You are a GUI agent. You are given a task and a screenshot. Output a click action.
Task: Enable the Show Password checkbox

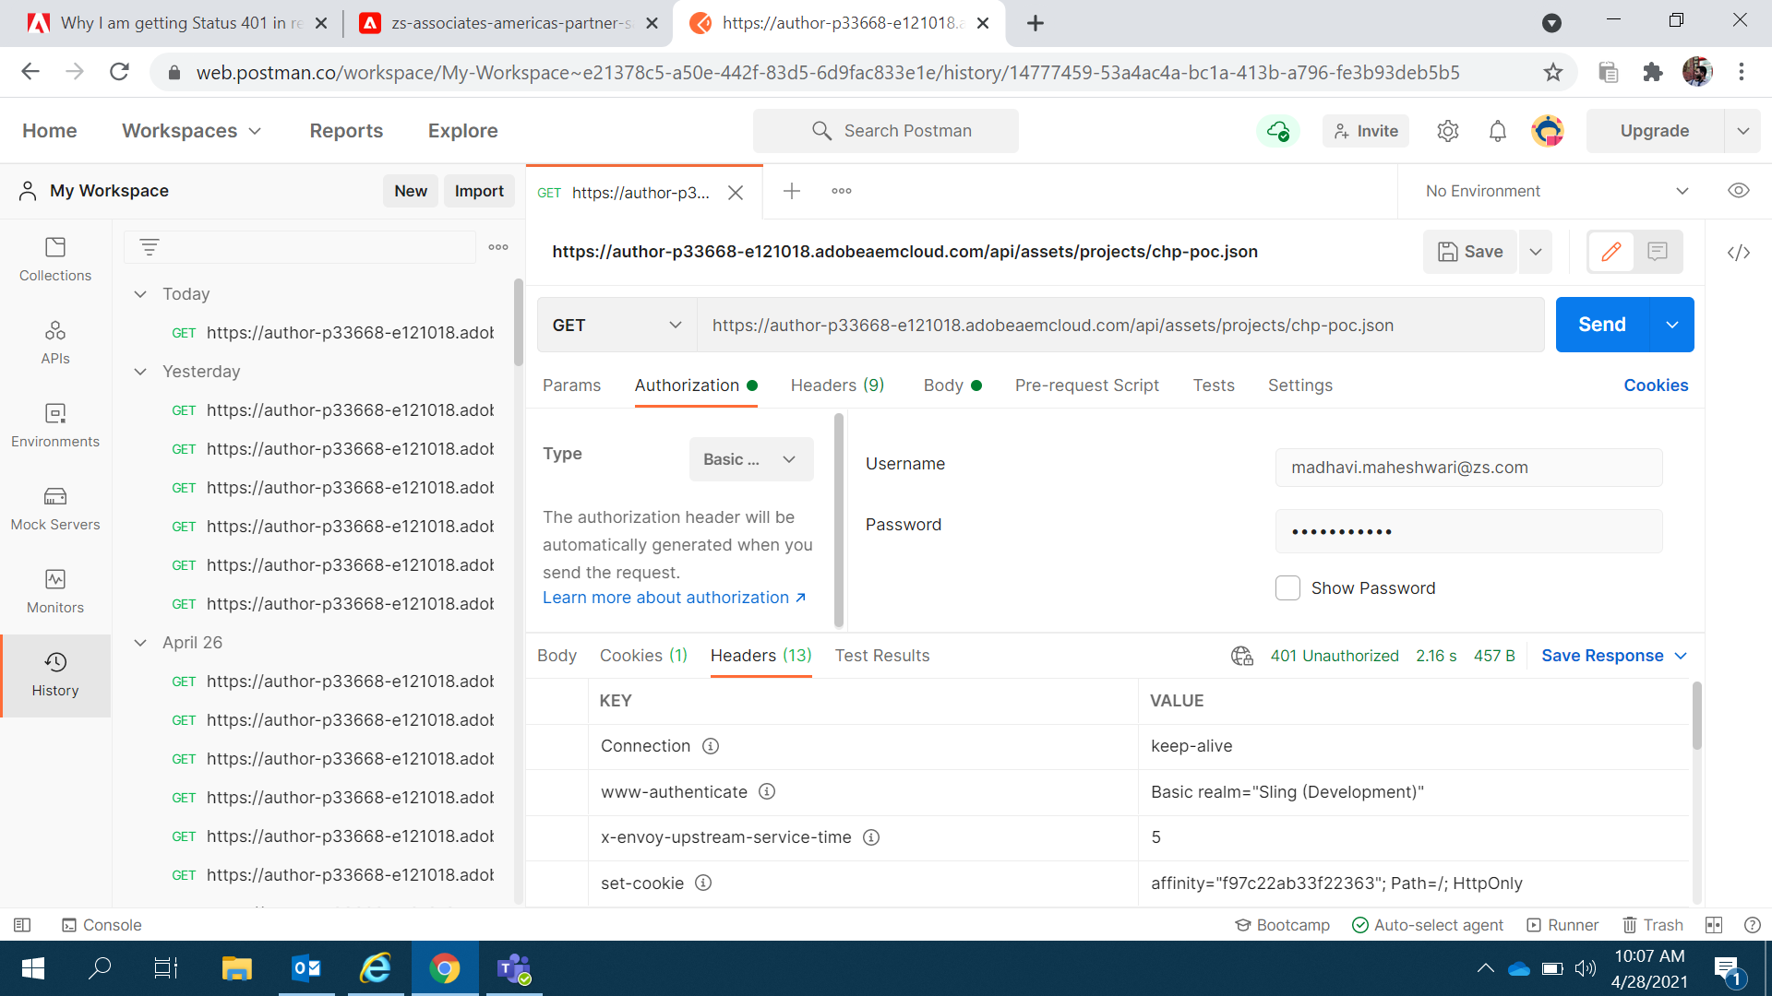tap(1287, 587)
